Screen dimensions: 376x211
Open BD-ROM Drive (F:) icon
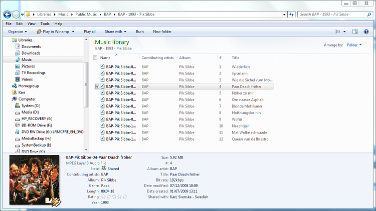coord(18,125)
